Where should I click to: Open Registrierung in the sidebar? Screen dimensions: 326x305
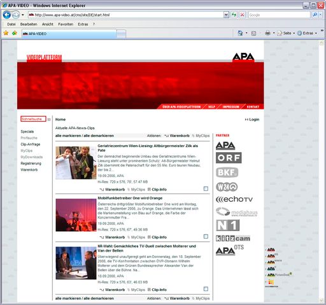(x=31, y=164)
